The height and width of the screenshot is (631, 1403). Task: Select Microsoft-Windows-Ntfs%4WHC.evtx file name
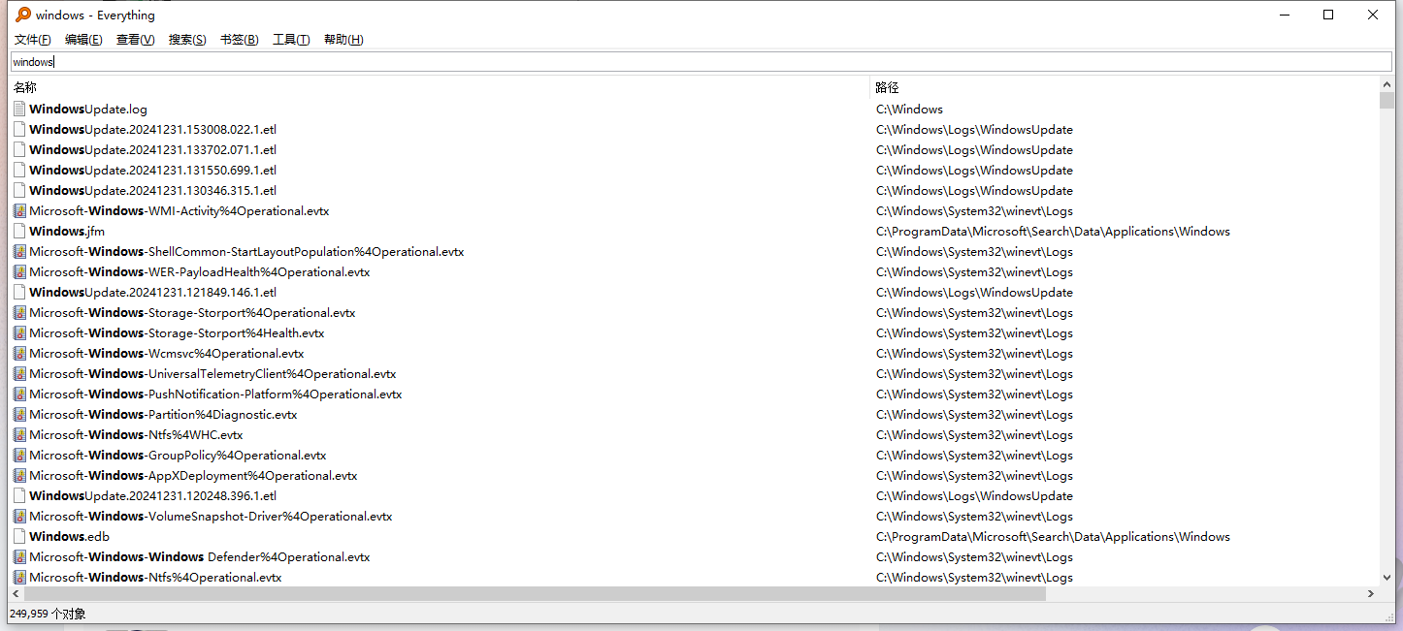(x=136, y=435)
